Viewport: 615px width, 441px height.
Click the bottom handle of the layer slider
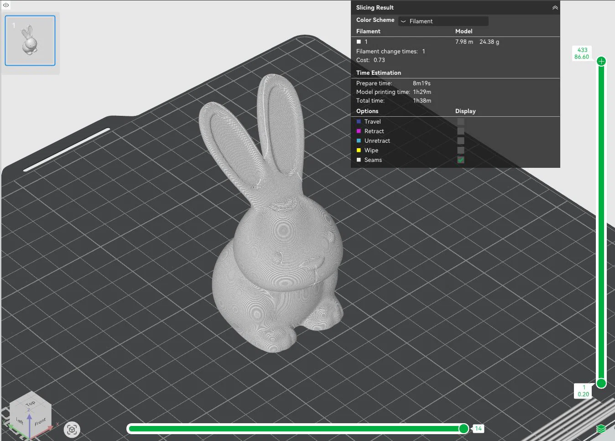601,384
